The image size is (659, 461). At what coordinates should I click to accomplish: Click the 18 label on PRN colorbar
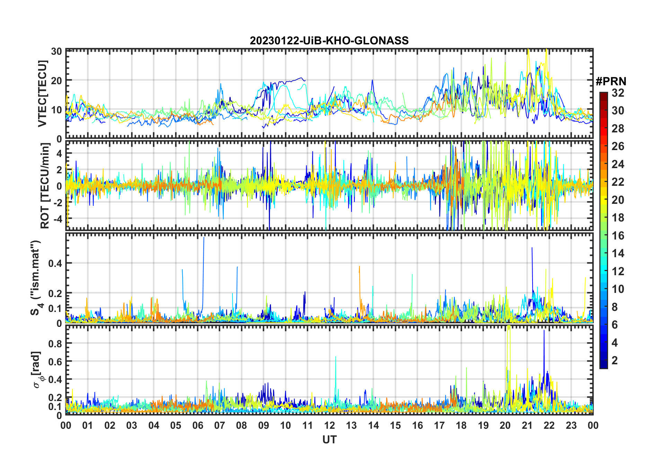618,218
